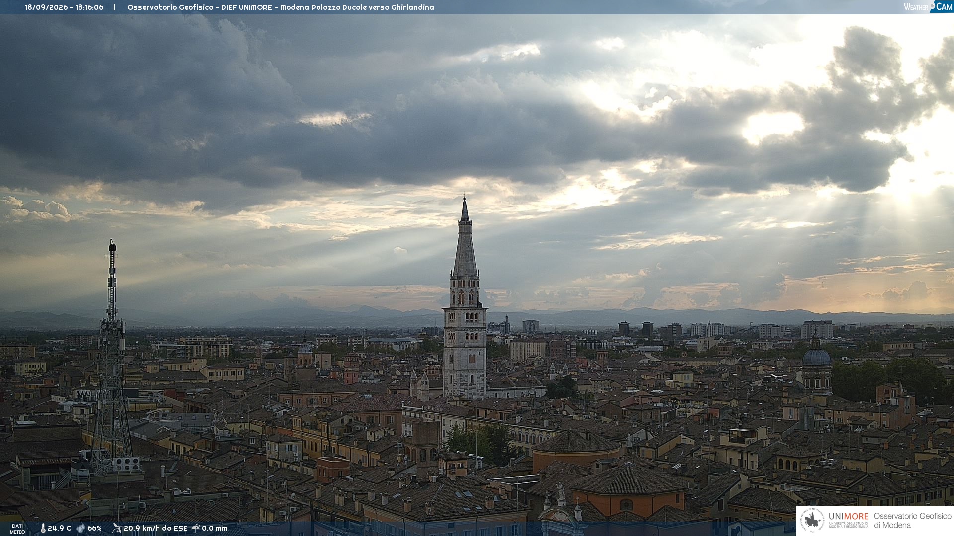Click the thermometer temperature icon
Screen dimensions: 954x536
pyautogui.click(x=43, y=528)
